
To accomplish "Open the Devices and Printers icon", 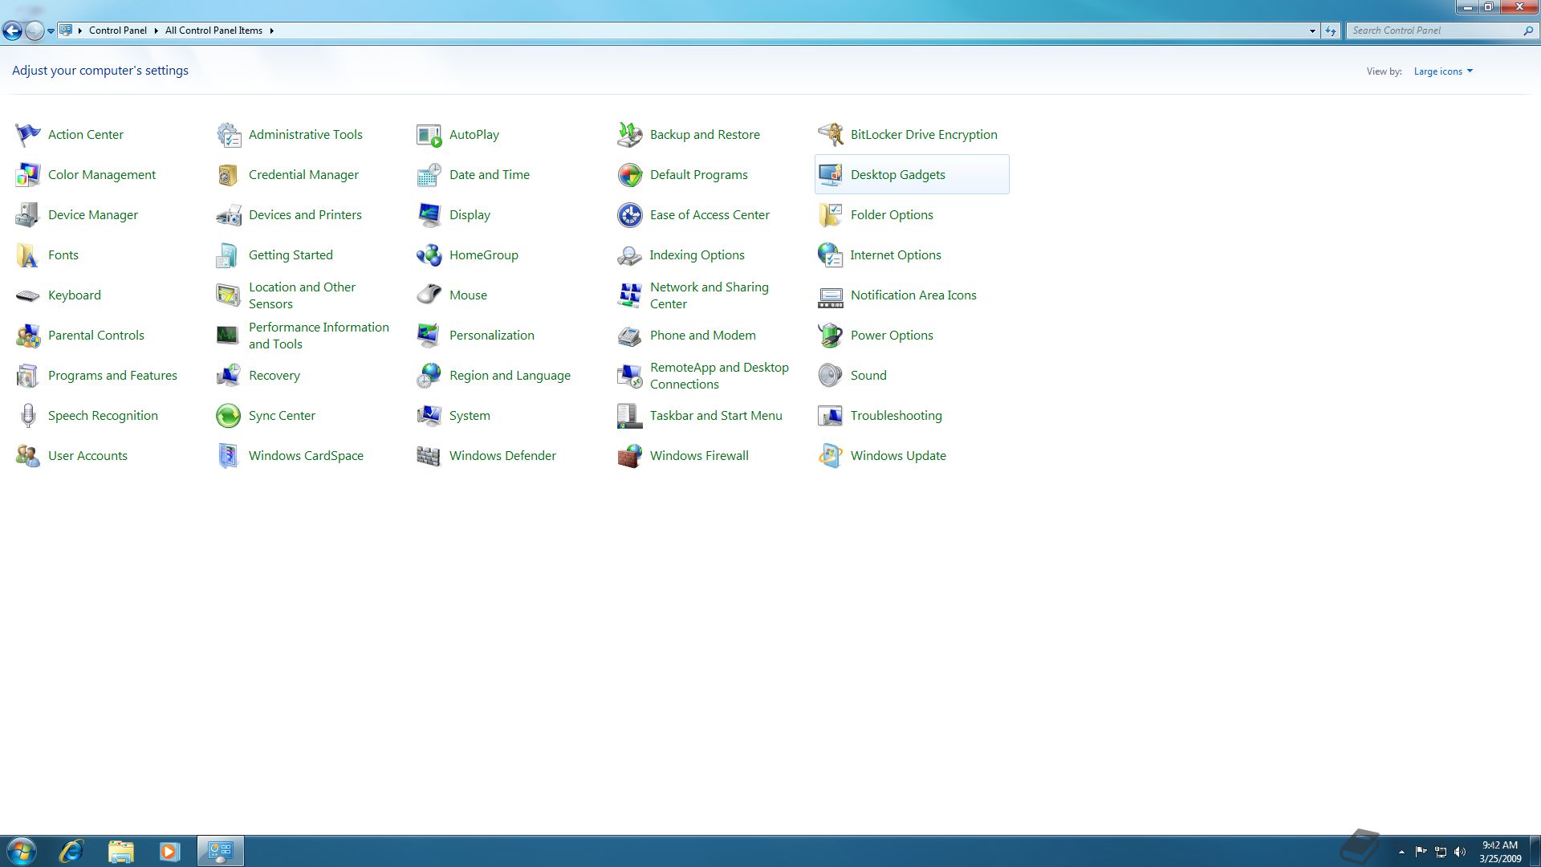I will pos(229,215).
